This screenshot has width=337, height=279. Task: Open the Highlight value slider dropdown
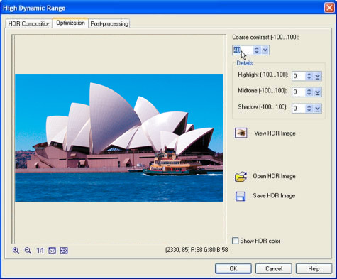pyautogui.click(x=317, y=76)
